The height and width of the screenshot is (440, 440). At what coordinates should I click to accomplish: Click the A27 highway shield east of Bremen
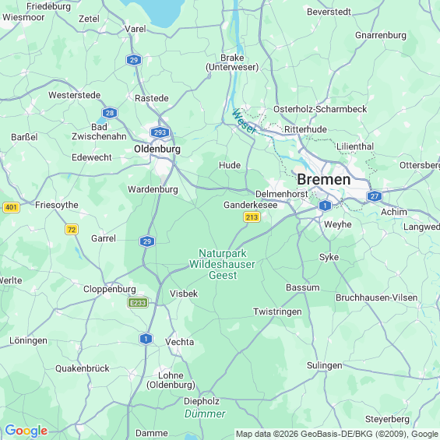(x=375, y=196)
